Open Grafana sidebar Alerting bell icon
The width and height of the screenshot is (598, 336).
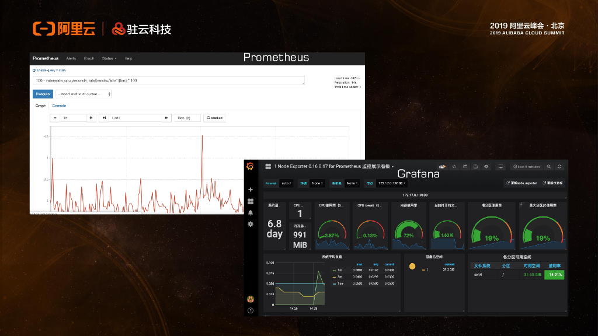251,212
